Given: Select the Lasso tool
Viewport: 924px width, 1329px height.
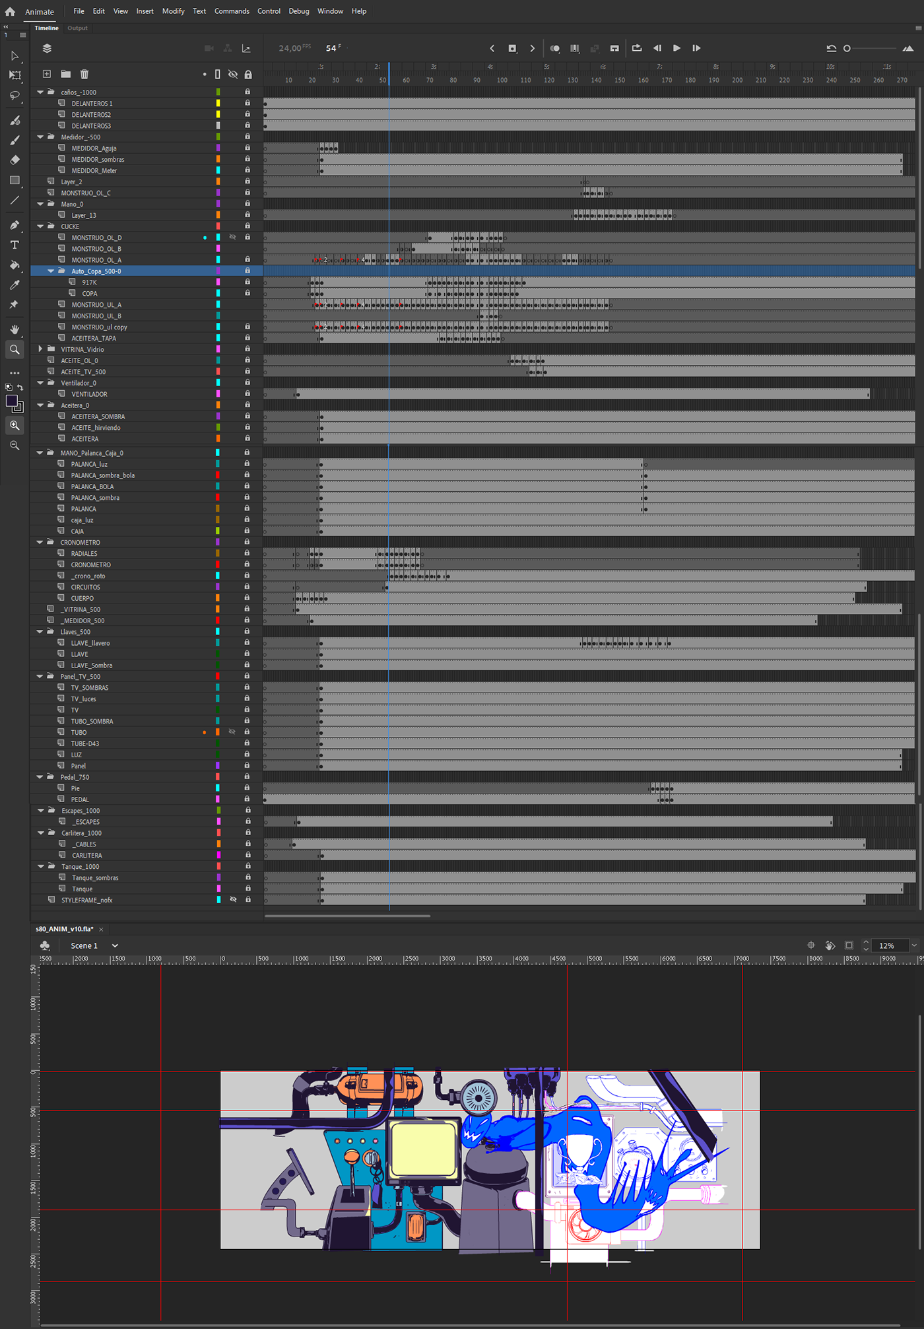Looking at the screenshot, I should click(15, 96).
